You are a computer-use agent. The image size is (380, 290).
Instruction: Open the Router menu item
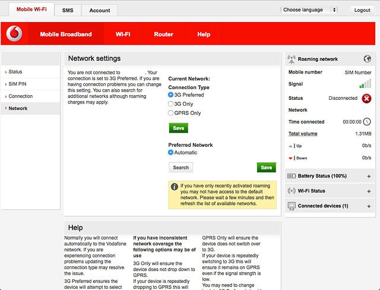(163, 34)
